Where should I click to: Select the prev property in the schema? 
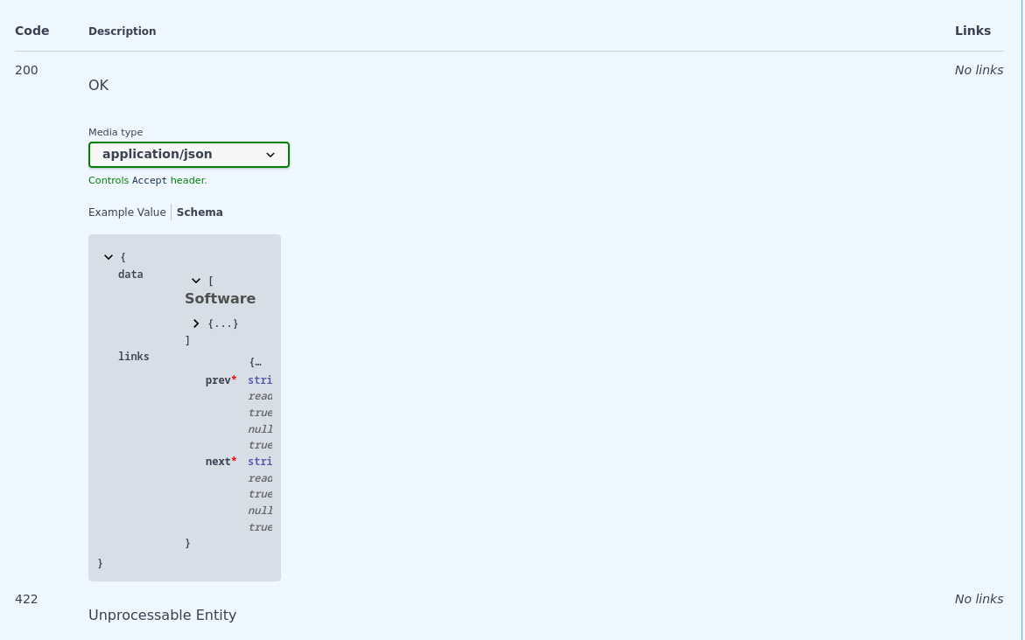click(218, 380)
